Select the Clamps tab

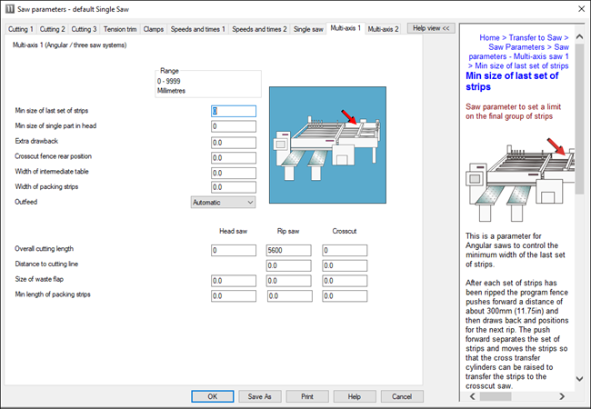[154, 29]
